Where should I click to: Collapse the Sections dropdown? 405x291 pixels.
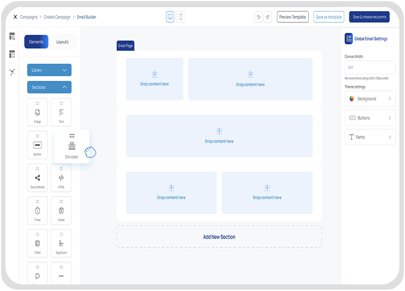[50, 87]
